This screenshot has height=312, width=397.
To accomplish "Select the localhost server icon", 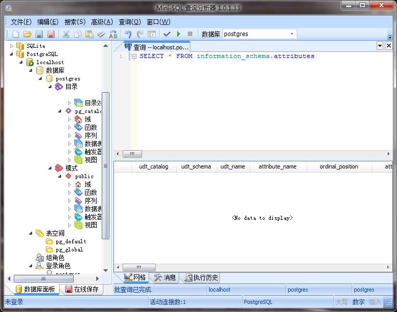I will coord(30,62).
